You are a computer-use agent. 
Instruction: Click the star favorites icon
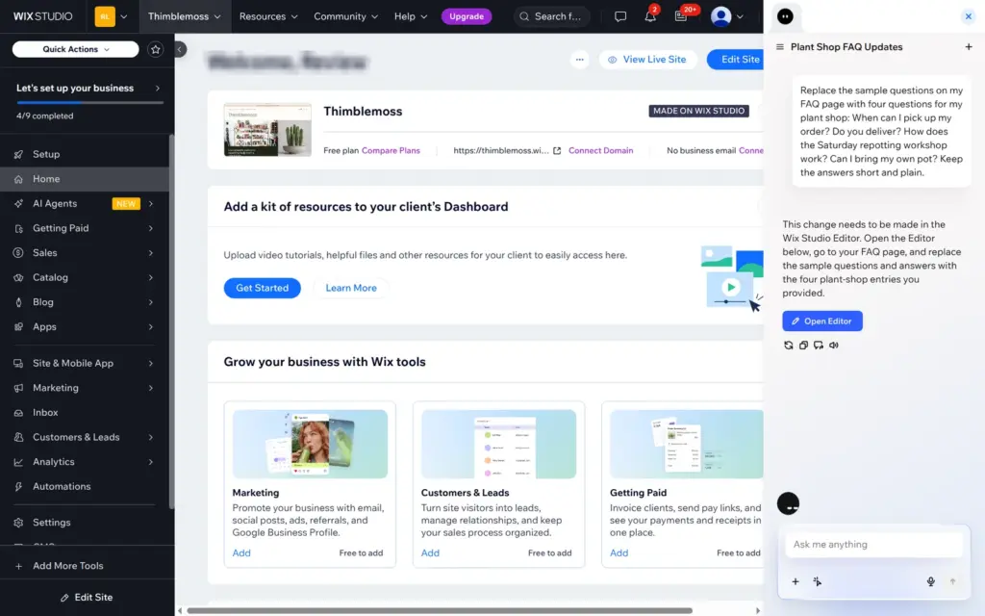click(155, 49)
